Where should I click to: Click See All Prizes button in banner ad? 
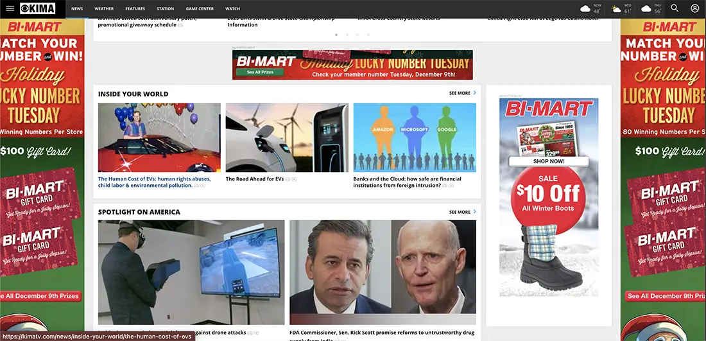click(260, 72)
